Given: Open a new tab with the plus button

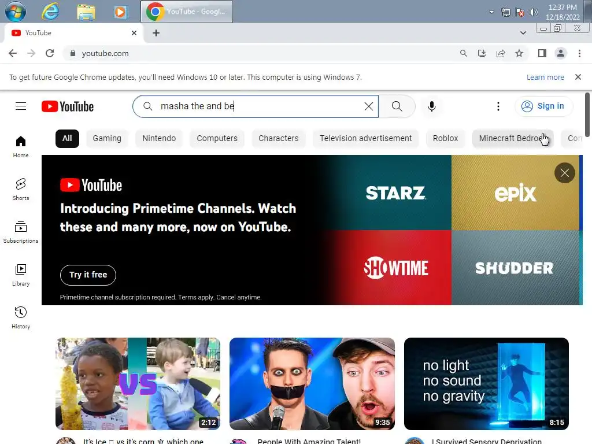Looking at the screenshot, I should click(x=156, y=33).
